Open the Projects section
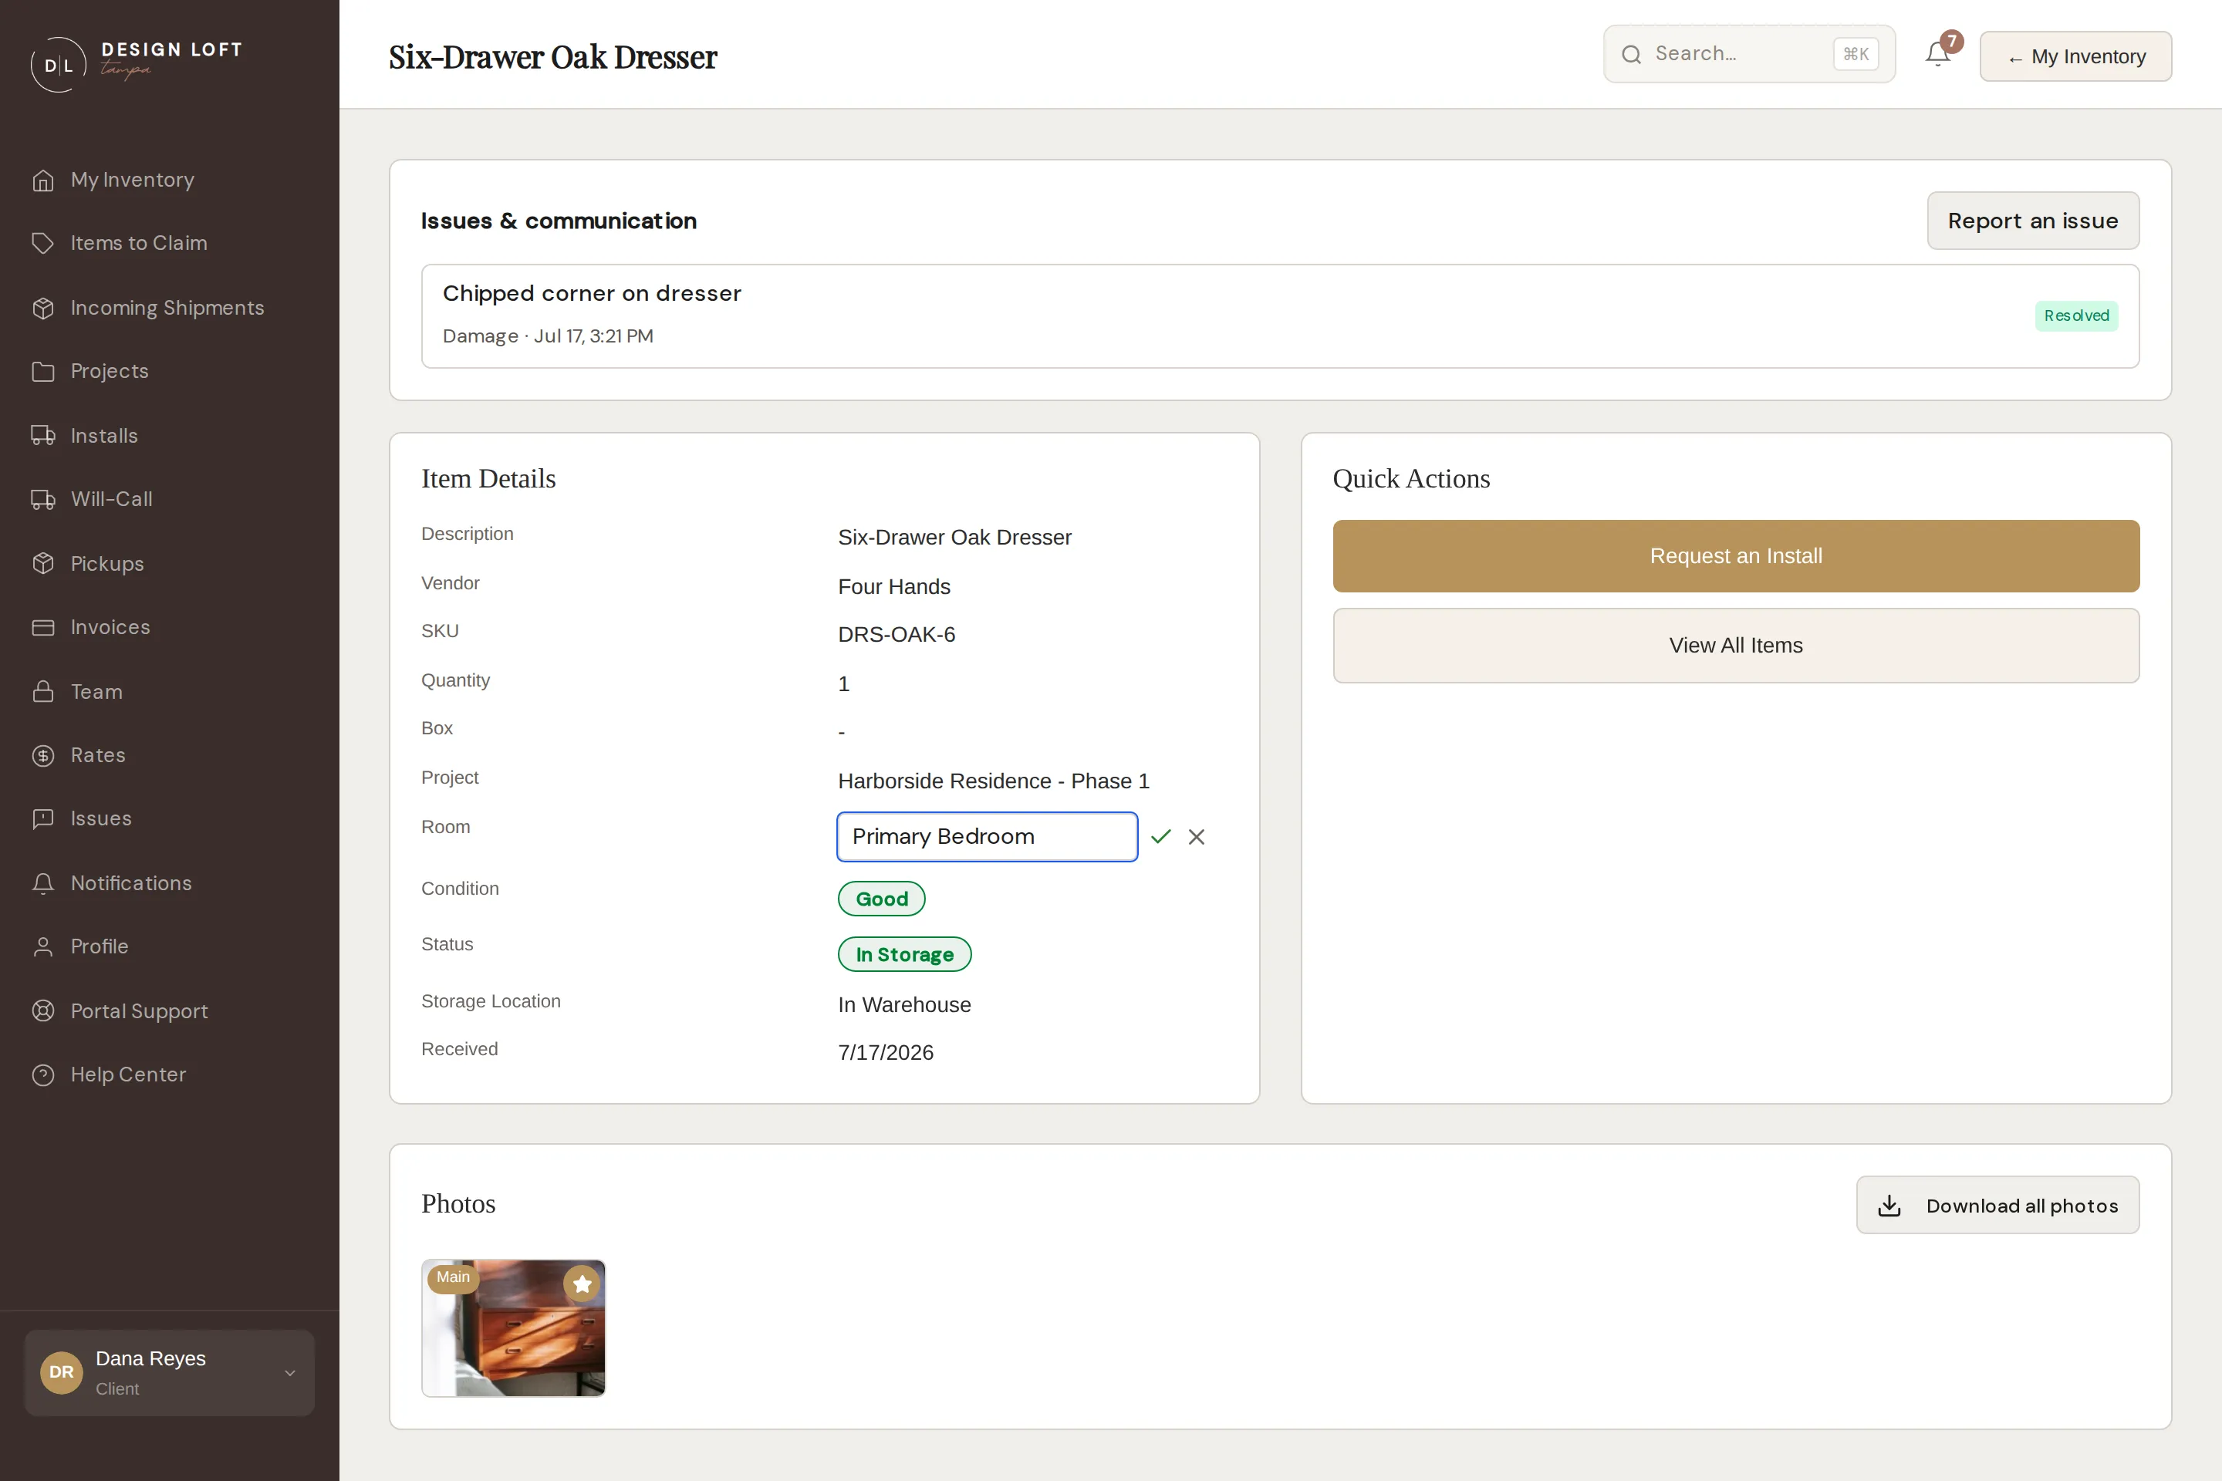Viewport: 2222px width, 1481px height. coord(110,371)
